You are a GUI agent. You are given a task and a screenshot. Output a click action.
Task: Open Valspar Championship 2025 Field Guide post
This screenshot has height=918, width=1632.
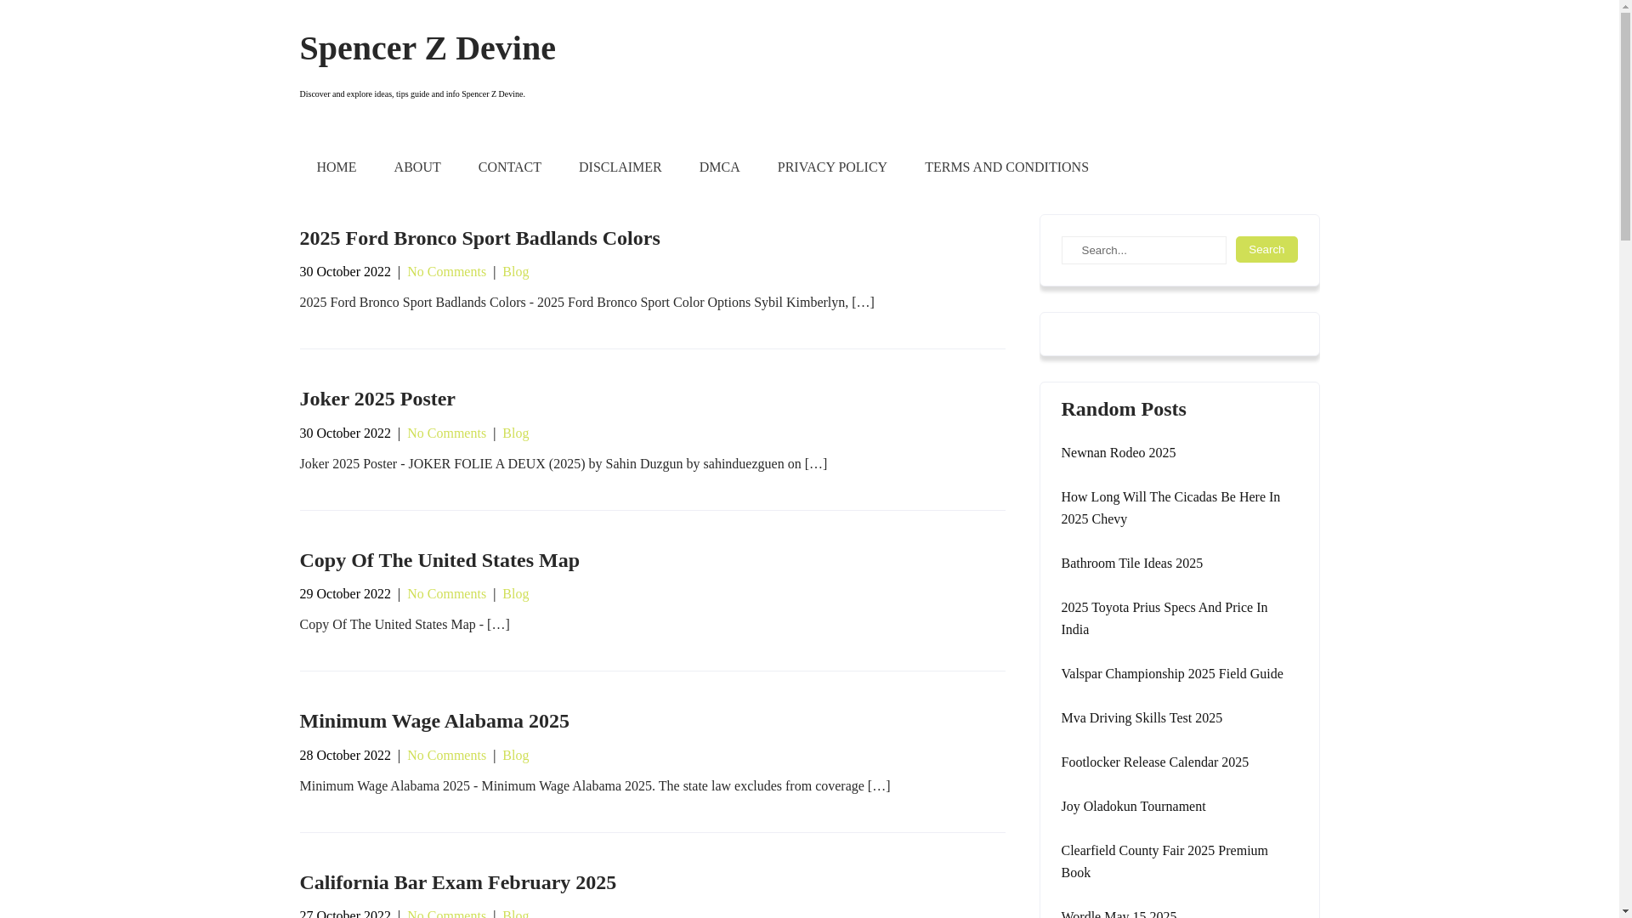point(1171,674)
